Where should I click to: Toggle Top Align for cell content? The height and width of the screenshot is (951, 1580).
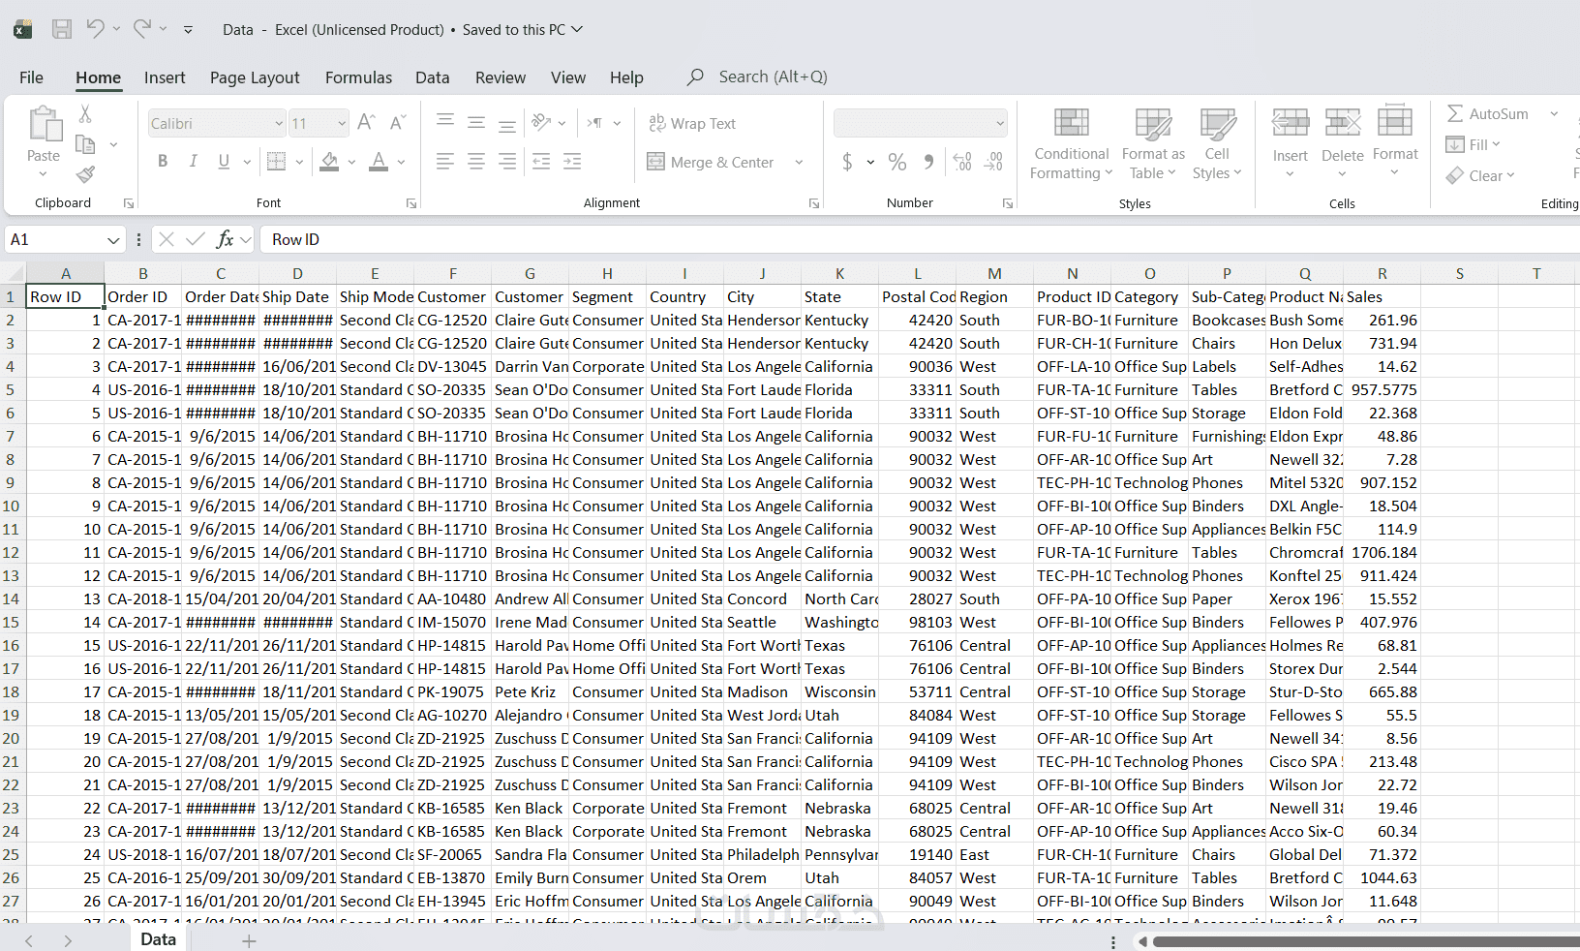pos(445,122)
